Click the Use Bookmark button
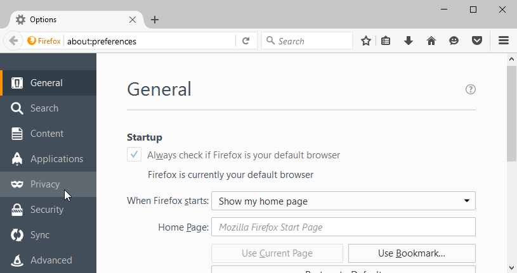The height and width of the screenshot is (273, 517). click(x=412, y=253)
